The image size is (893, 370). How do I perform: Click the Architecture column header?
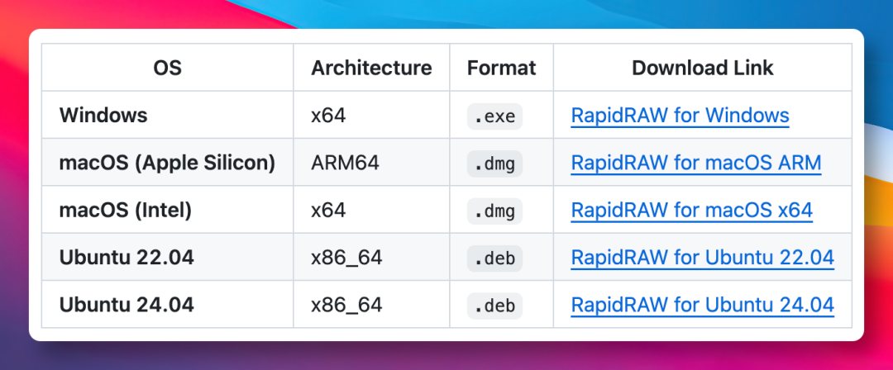tap(371, 68)
